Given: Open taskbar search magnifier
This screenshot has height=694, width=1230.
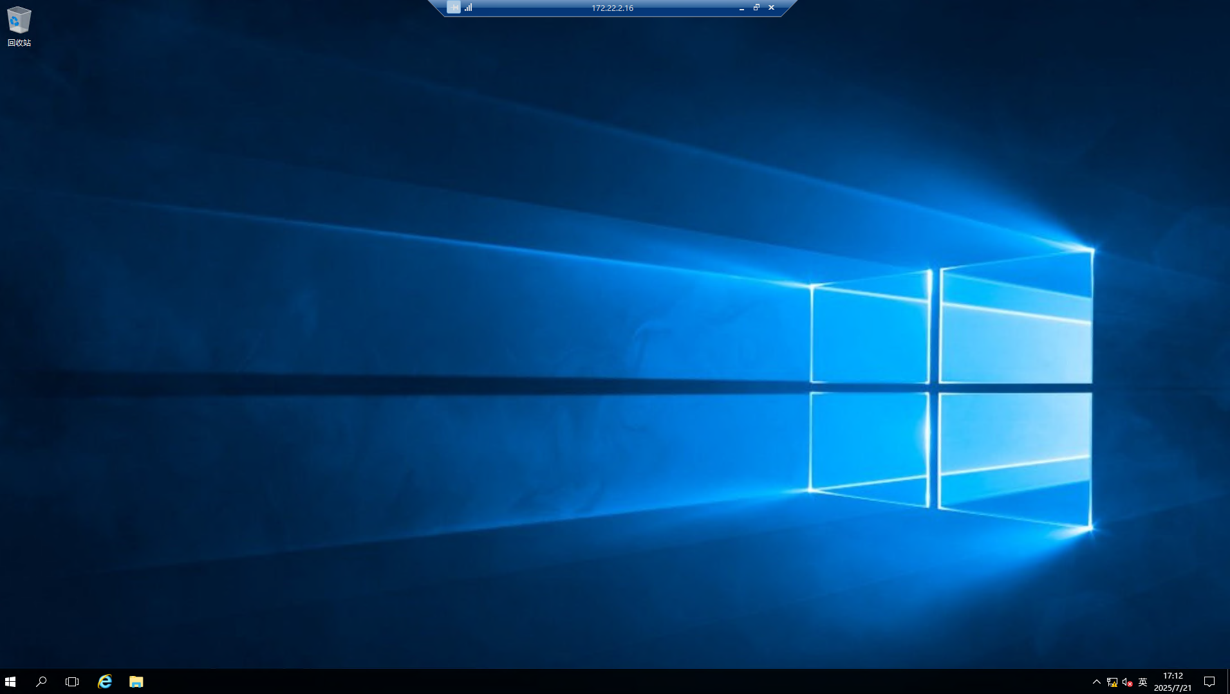Looking at the screenshot, I should point(41,682).
